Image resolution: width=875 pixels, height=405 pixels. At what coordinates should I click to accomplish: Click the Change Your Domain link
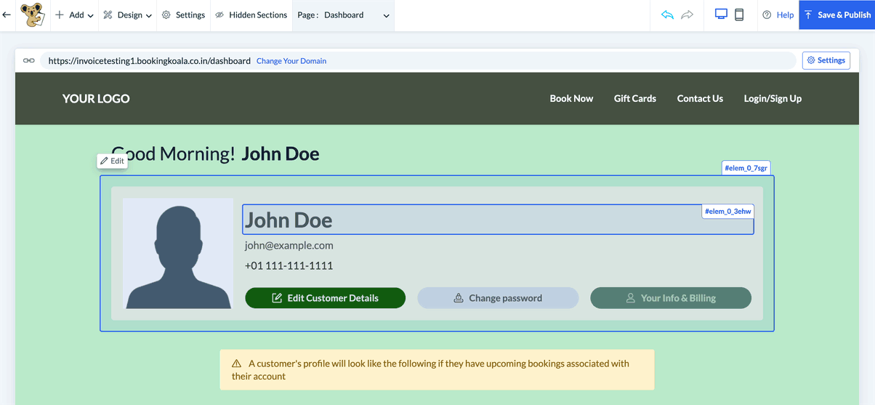tap(291, 61)
